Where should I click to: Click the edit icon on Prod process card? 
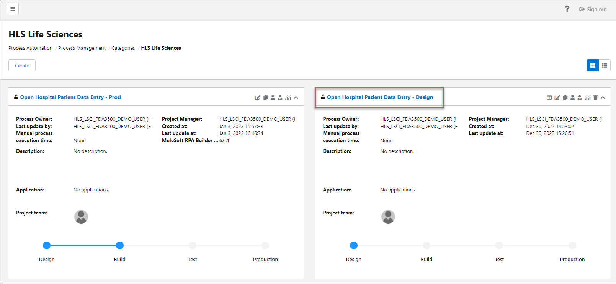click(258, 98)
